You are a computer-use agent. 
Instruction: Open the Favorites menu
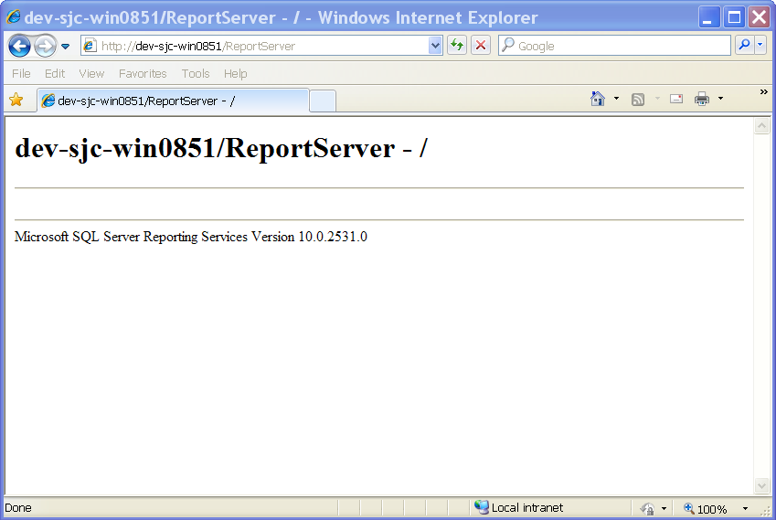[x=143, y=73]
